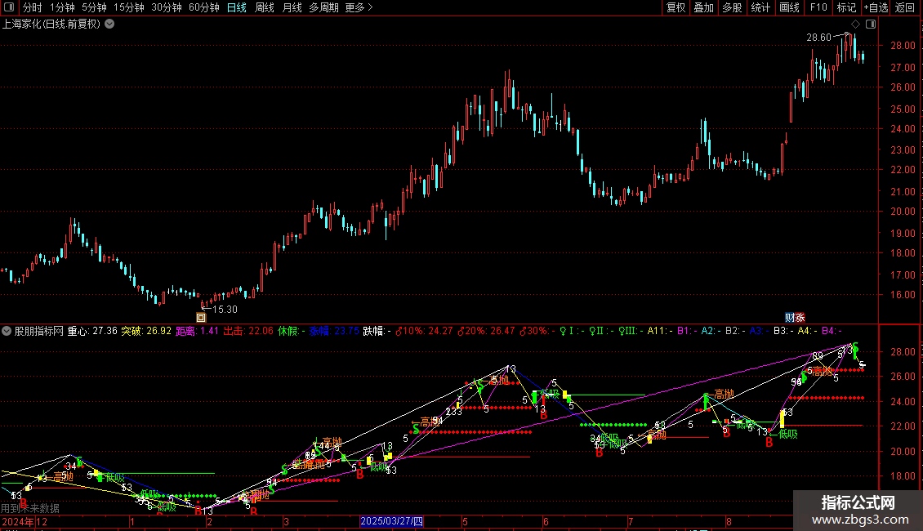Click the 10%: 24.27 indicator value
The width and height of the screenshot is (923, 531).
coord(424,331)
